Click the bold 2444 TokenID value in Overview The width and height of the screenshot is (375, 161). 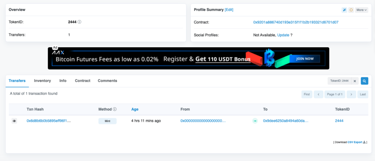[x=72, y=22]
